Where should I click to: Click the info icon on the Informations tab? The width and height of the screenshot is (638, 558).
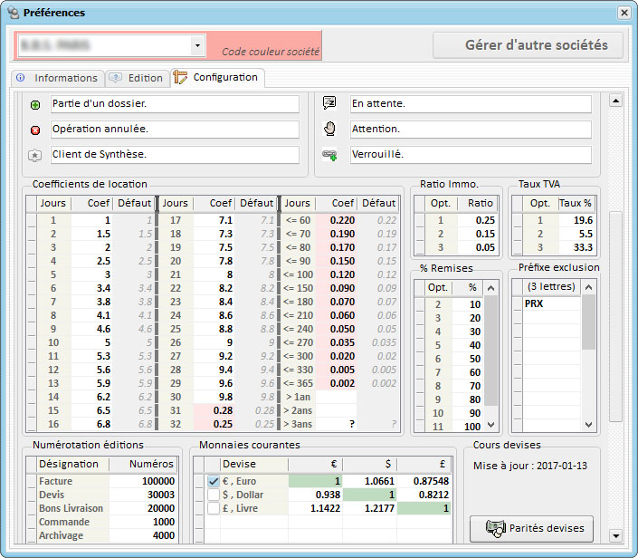pos(21,78)
